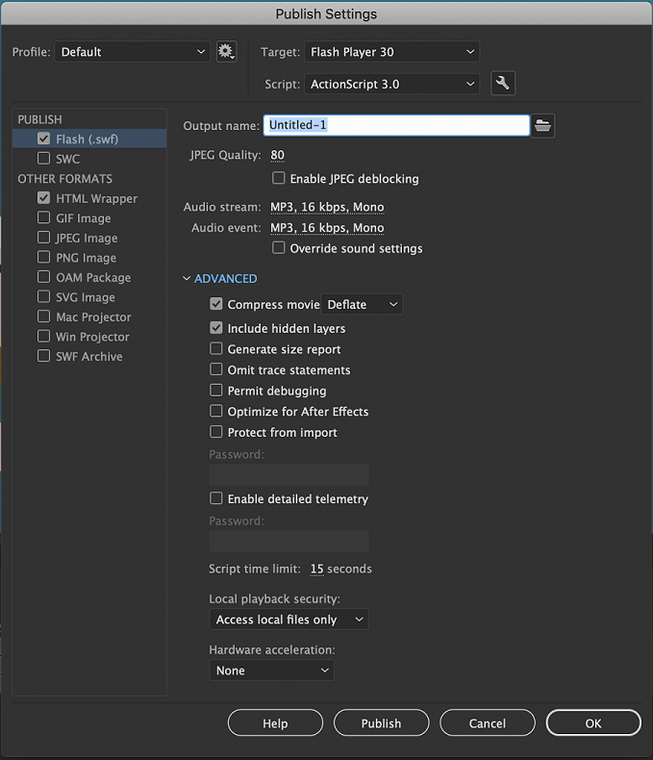
Task: Toggle Enable JPEG deblocking checkbox
Action: point(279,179)
